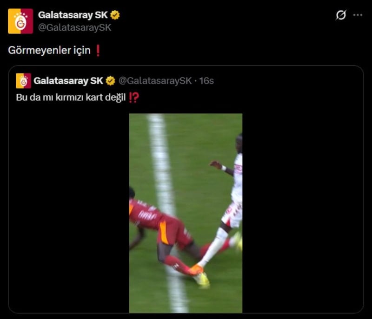The width and height of the screenshot is (372, 319).
Task: Click the gold verified badge beside main name
Action: click(x=115, y=15)
